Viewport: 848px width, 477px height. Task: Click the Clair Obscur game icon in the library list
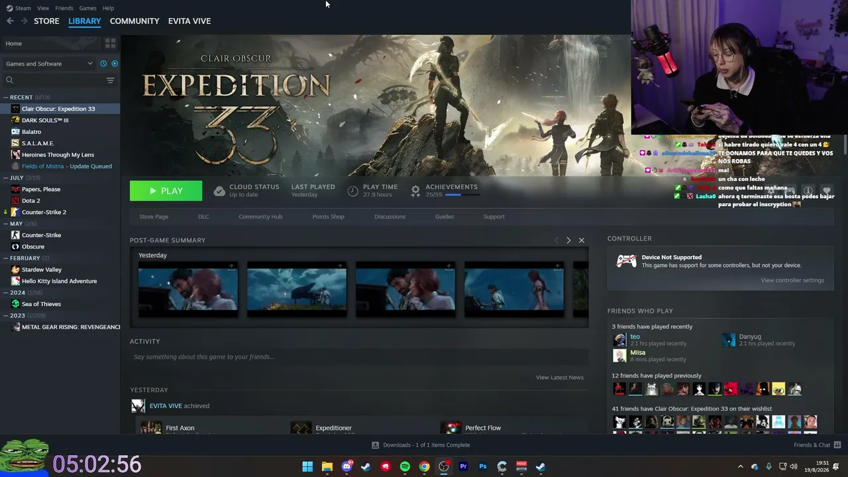pyautogui.click(x=15, y=109)
